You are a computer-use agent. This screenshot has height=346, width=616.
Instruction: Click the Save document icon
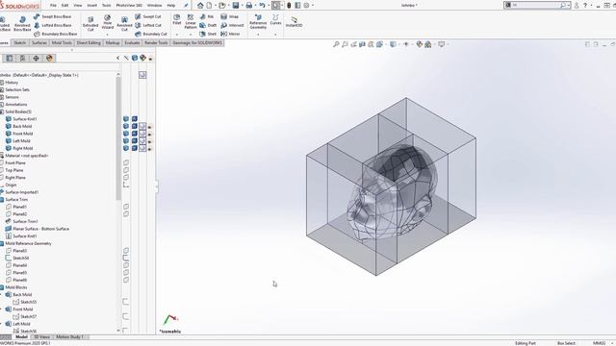coord(236,6)
